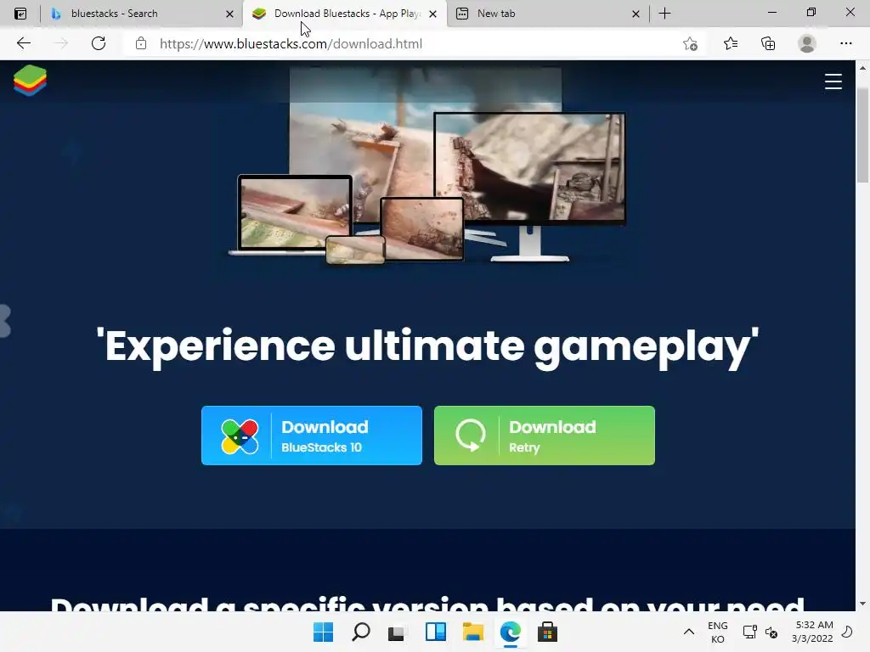Open network status tray icon

(x=749, y=632)
